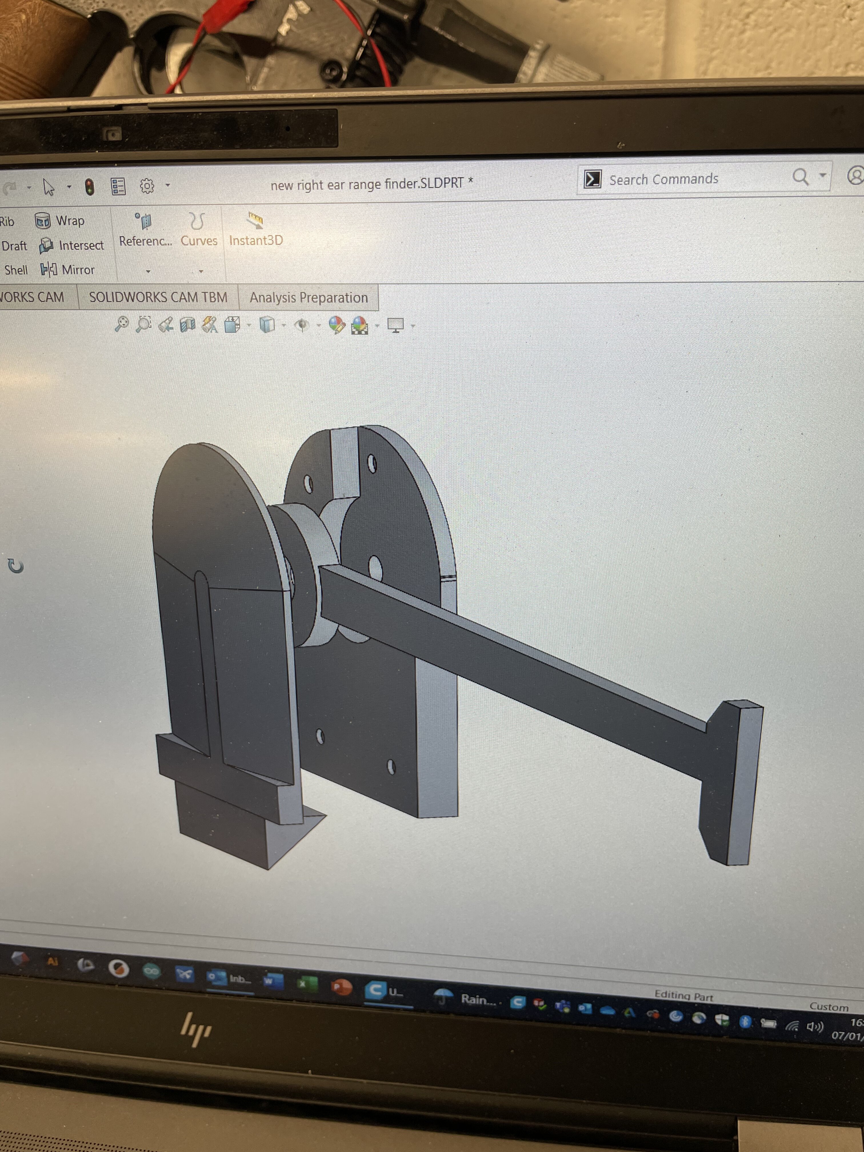Open the File Properties list icon
The image size is (864, 1152).
(x=118, y=186)
